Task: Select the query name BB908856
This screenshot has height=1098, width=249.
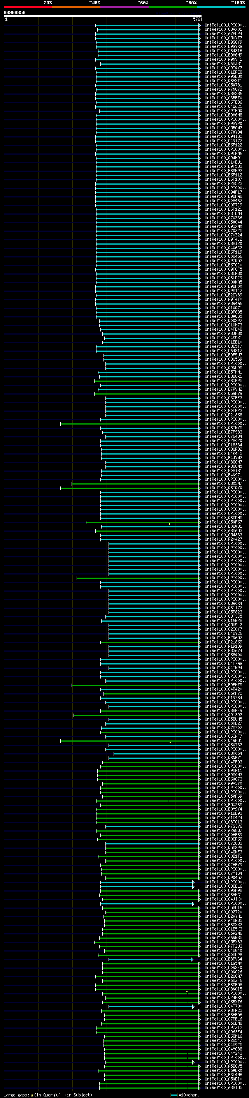Action: tap(14, 13)
